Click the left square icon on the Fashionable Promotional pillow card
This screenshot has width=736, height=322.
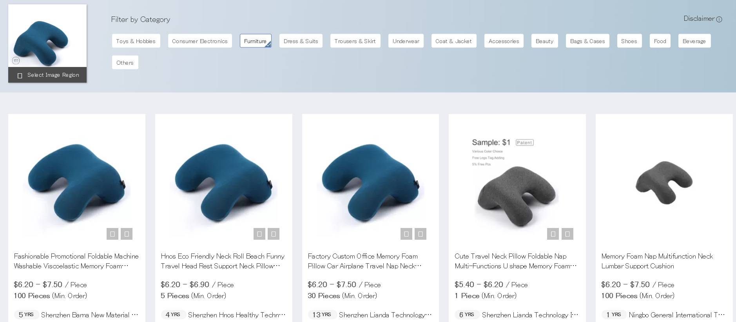[112, 234]
